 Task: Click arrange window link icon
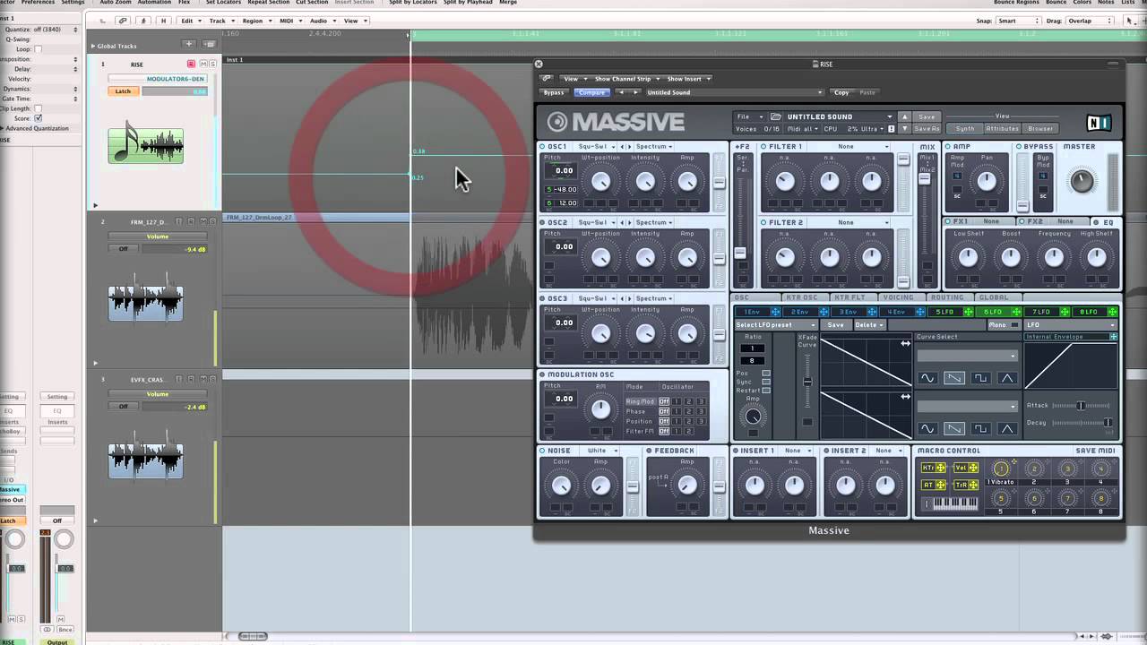click(123, 21)
